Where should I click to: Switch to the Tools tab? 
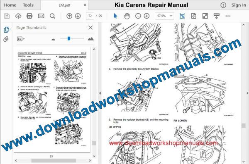[28, 5]
